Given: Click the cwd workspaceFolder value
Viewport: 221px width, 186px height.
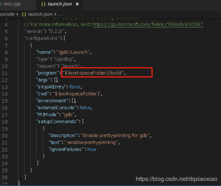Looking at the screenshot, I should [77, 94].
